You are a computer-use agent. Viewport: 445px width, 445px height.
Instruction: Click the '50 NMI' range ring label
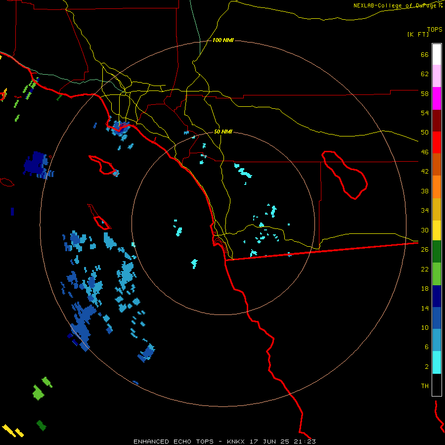click(x=223, y=132)
